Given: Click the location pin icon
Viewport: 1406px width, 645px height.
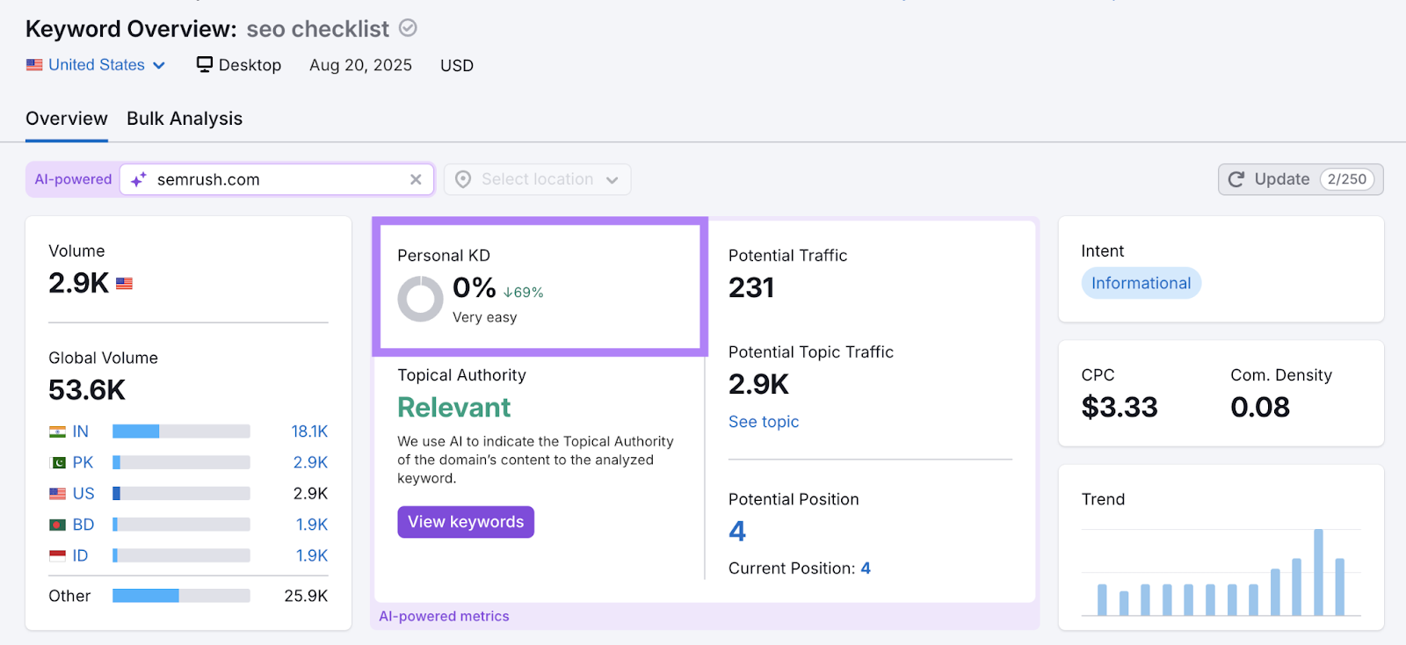Looking at the screenshot, I should pyautogui.click(x=463, y=179).
